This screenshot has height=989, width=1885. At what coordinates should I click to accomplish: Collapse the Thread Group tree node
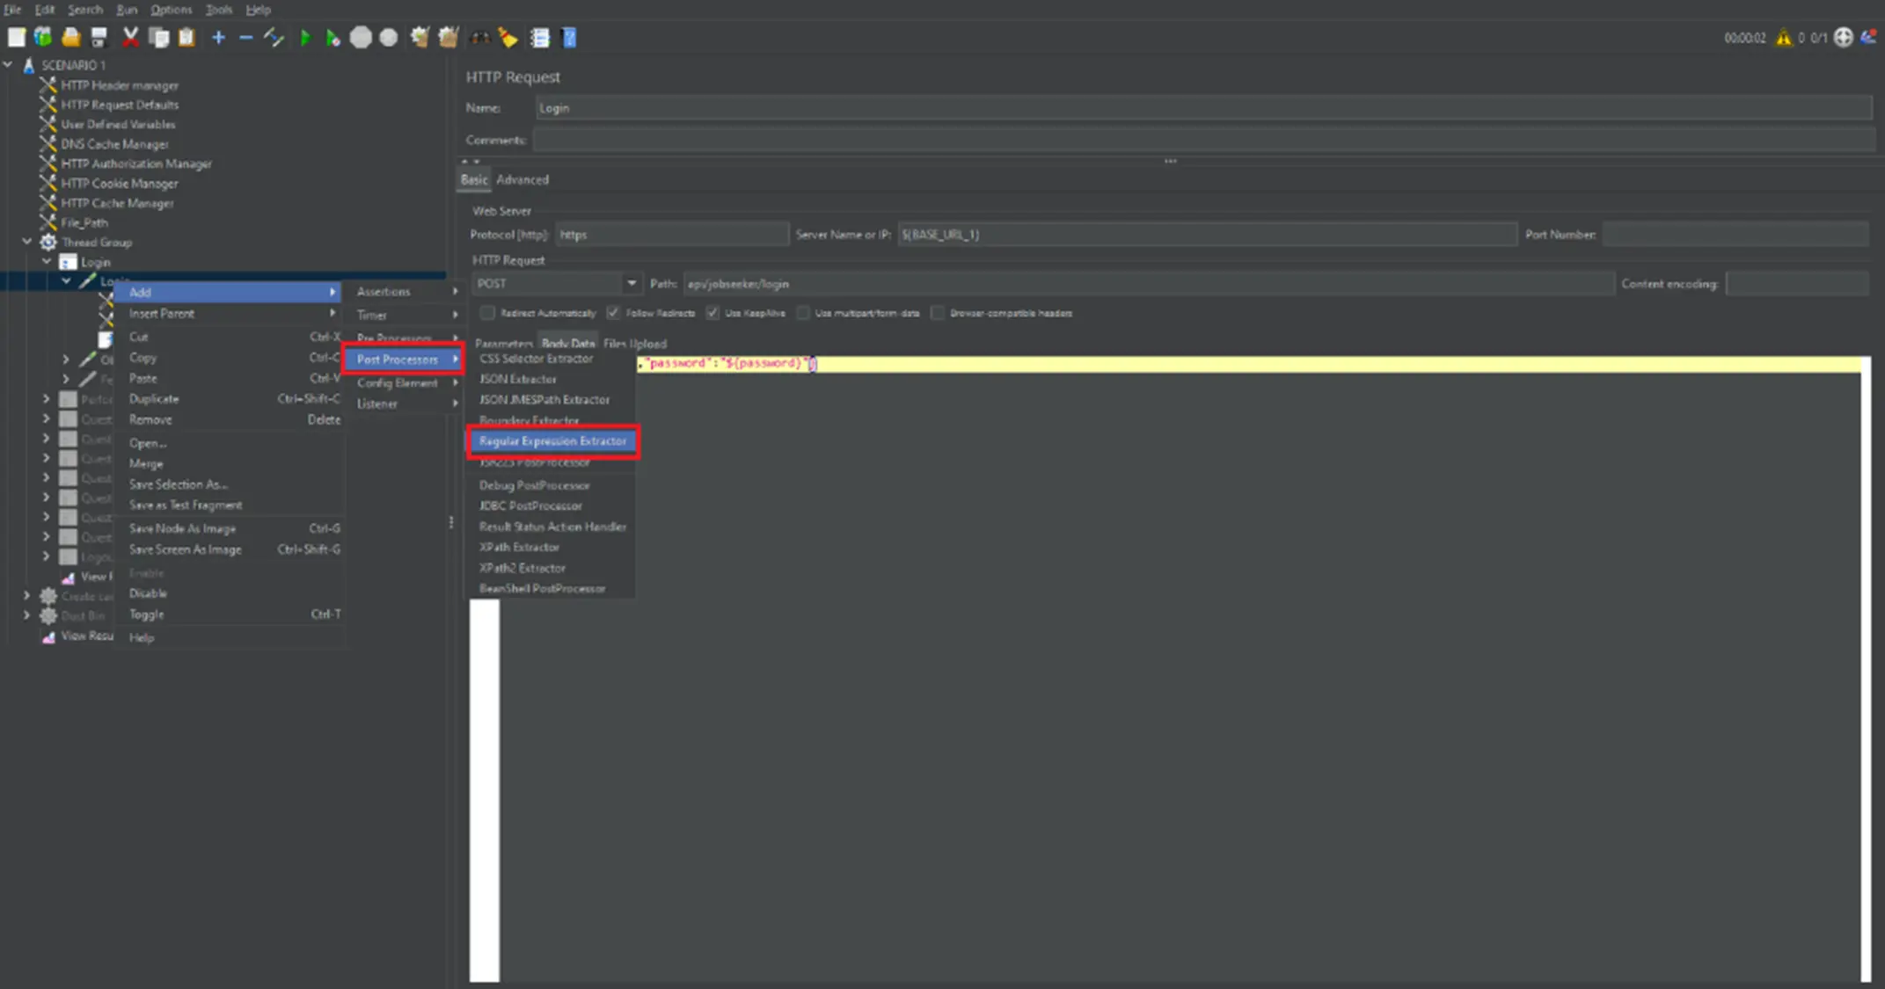click(x=26, y=242)
